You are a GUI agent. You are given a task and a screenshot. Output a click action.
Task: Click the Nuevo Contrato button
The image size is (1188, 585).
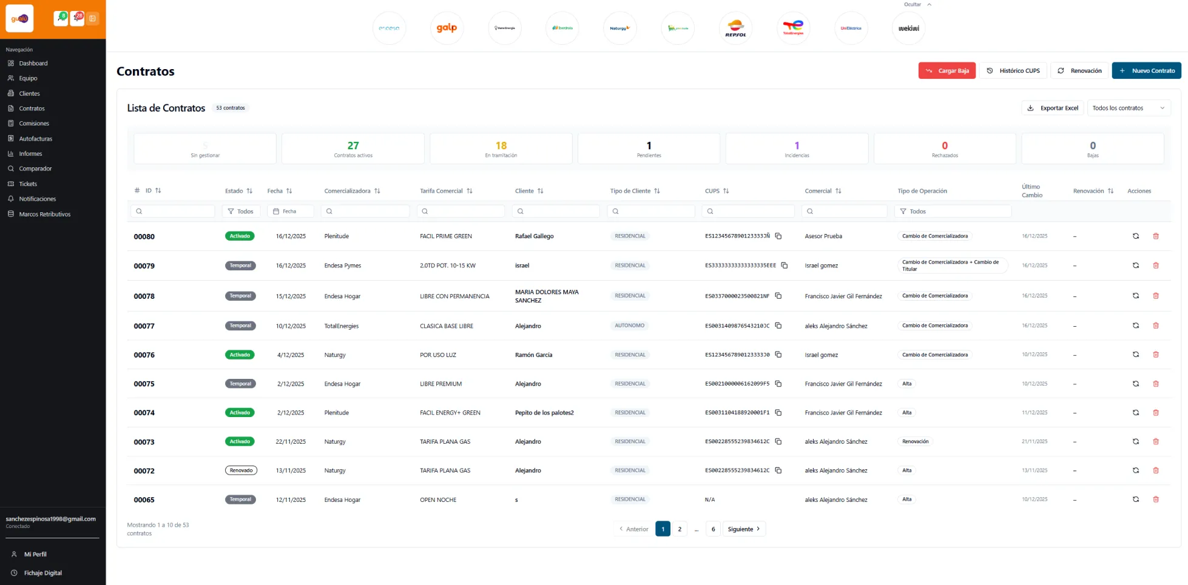1146,71
